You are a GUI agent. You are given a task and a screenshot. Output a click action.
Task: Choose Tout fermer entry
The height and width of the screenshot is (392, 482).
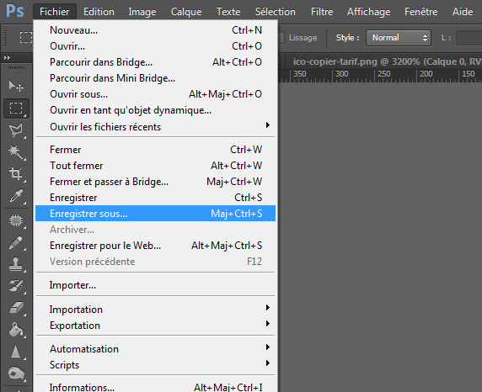[x=156, y=166]
